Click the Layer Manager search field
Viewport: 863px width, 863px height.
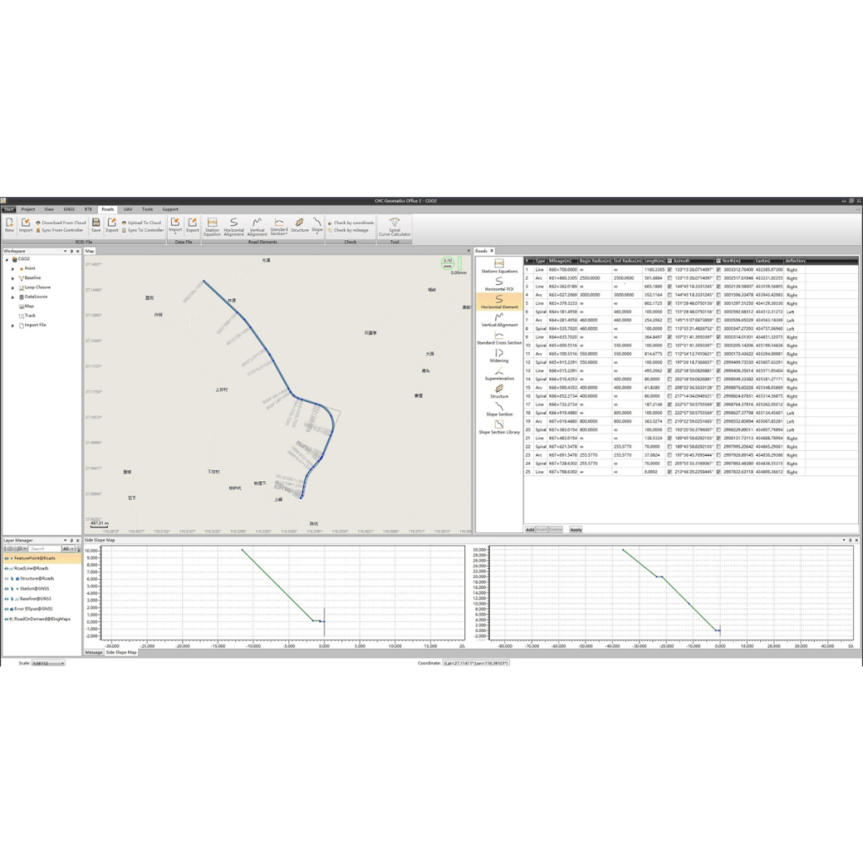(45, 548)
